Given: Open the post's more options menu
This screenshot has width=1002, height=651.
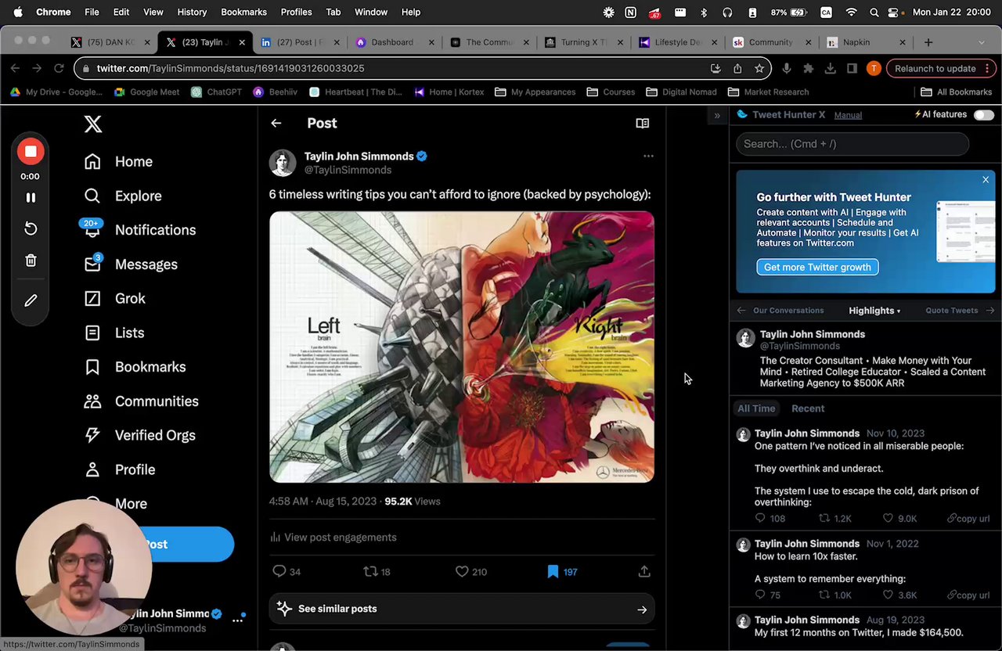Looking at the screenshot, I should pos(648,156).
